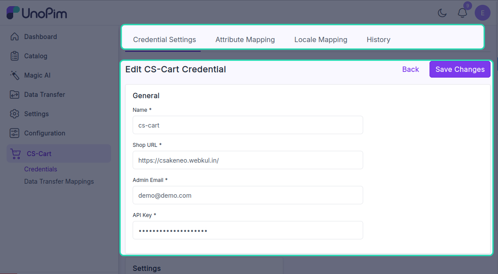498x274 pixels.
Task: Switch to History tab
Action: pos(379,39)
